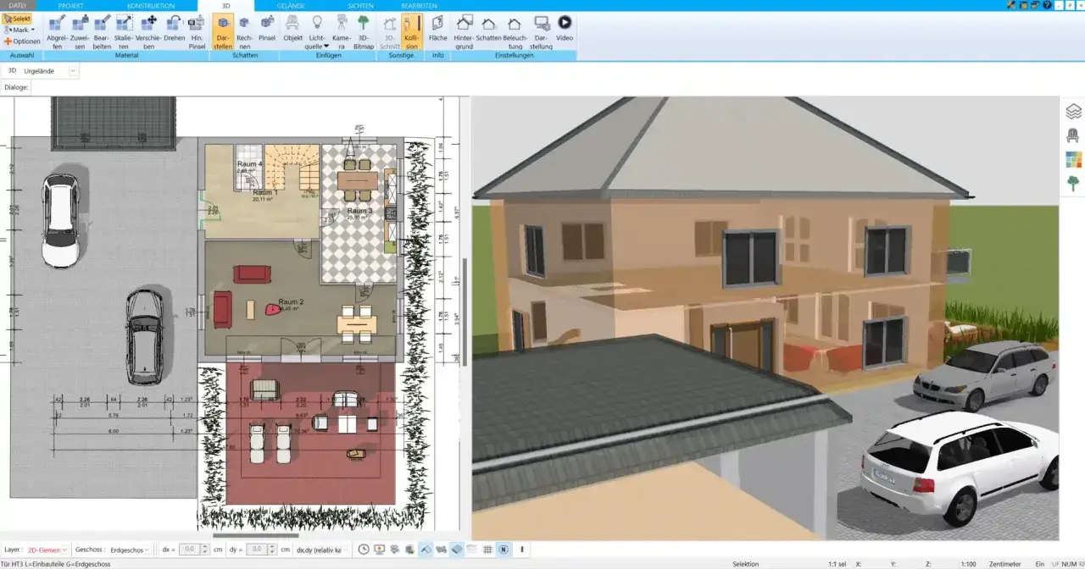The height and width of the screenshot is (569, 1085).
Task: Click the 2D view vertical scrollbar
Action: pyautogui.click(x=464, y=312)
